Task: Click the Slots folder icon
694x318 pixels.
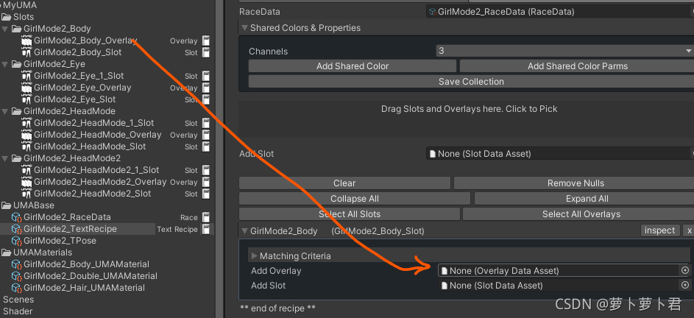Action: click(x=7, y=17)
